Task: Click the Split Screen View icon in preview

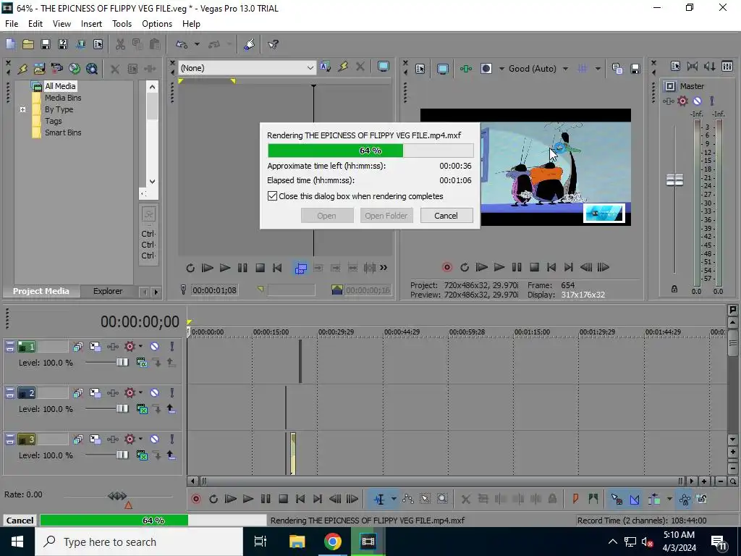Action: pos(486,69)
